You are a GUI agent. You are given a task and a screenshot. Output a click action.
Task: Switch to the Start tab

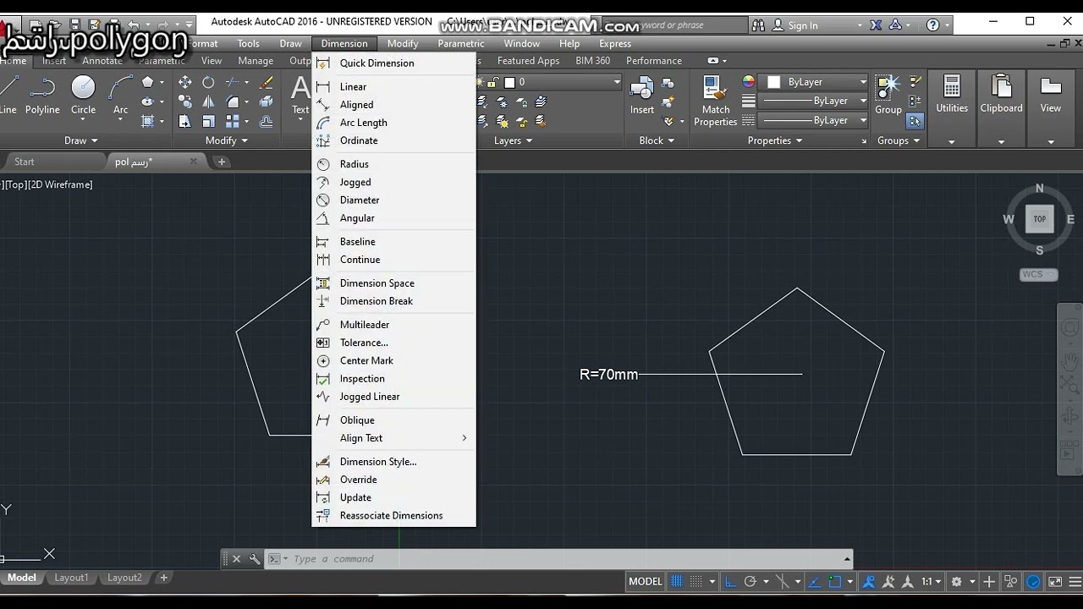pos(25,162)
